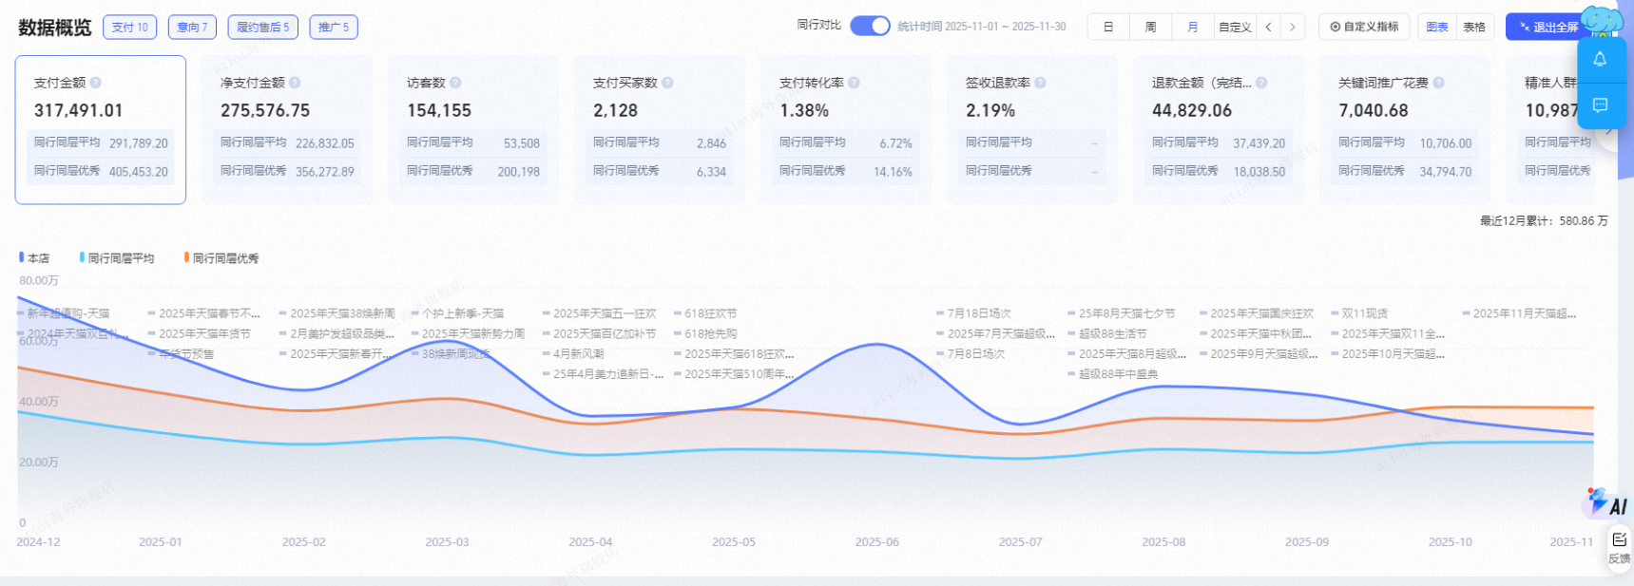This screenshot has width=1634, height=586.
Task: Open the chat message icon
Action: coord(1600,105)
